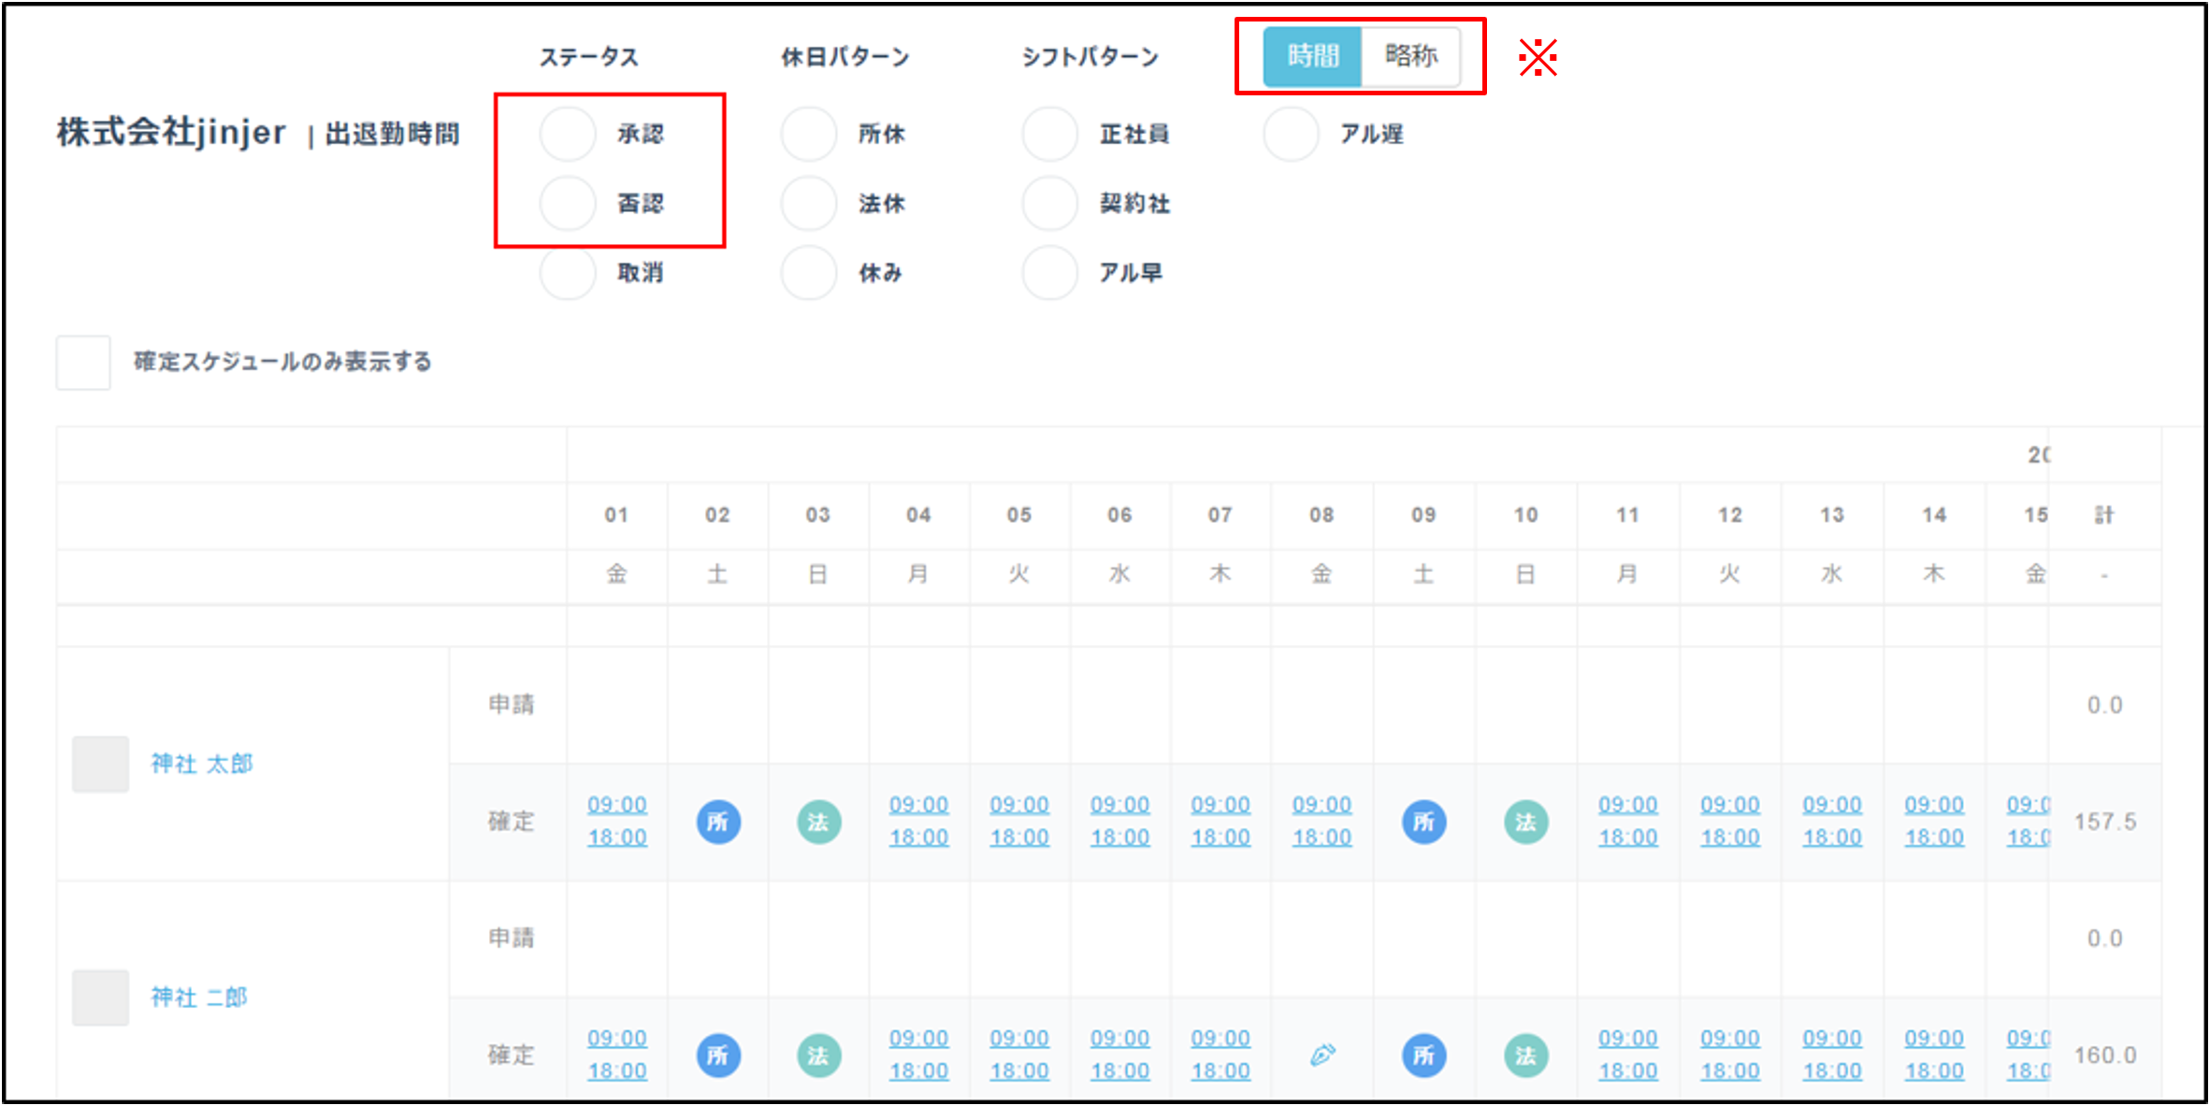This screenshot has width=2210, height=1106.
Task: Choose the 正社員 shift pattern option
Action: (1050, 134)
